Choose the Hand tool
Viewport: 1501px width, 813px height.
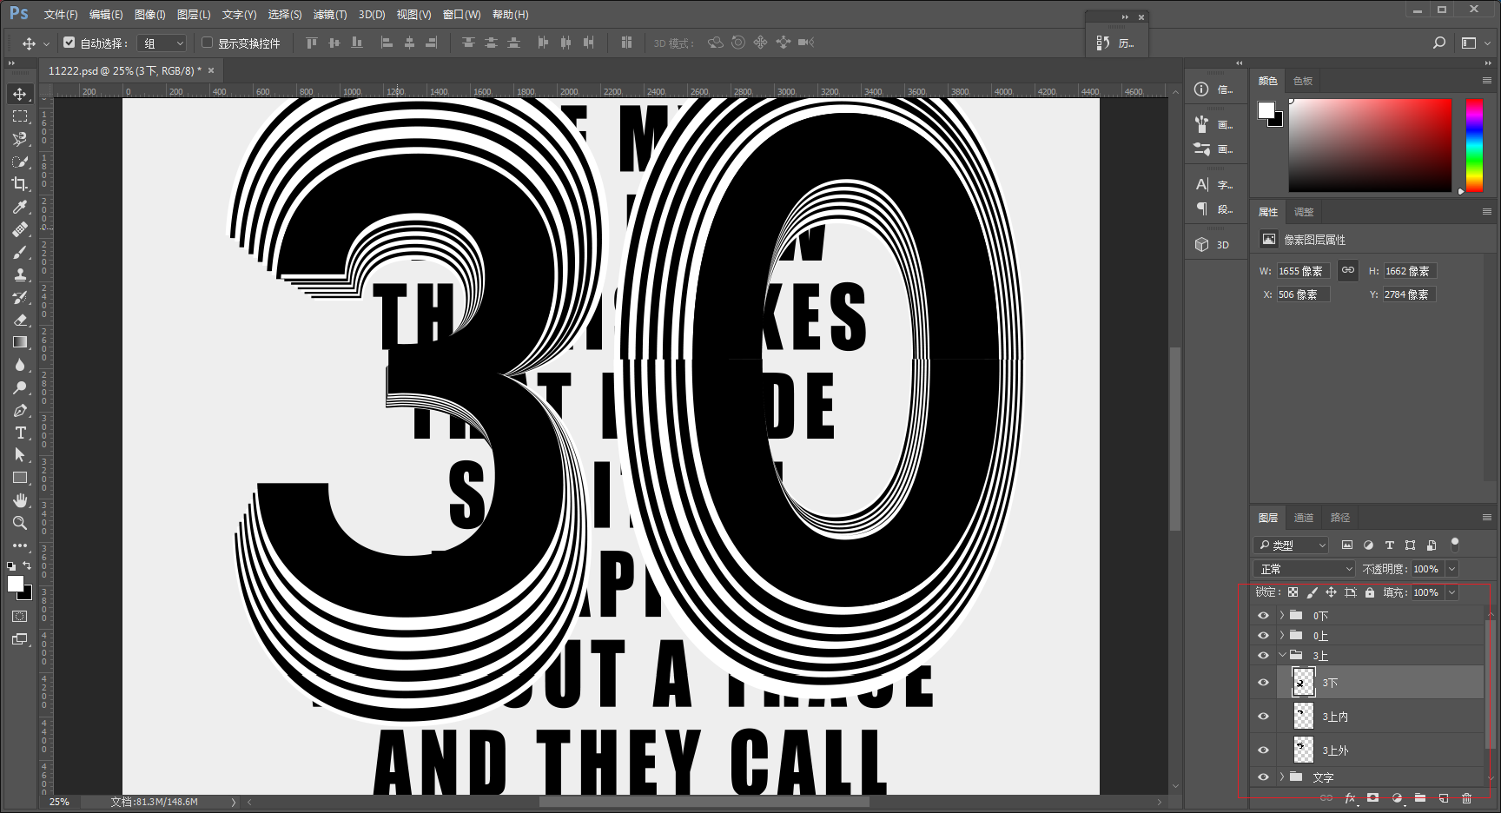pyautogui.click(x=20, y=500)
